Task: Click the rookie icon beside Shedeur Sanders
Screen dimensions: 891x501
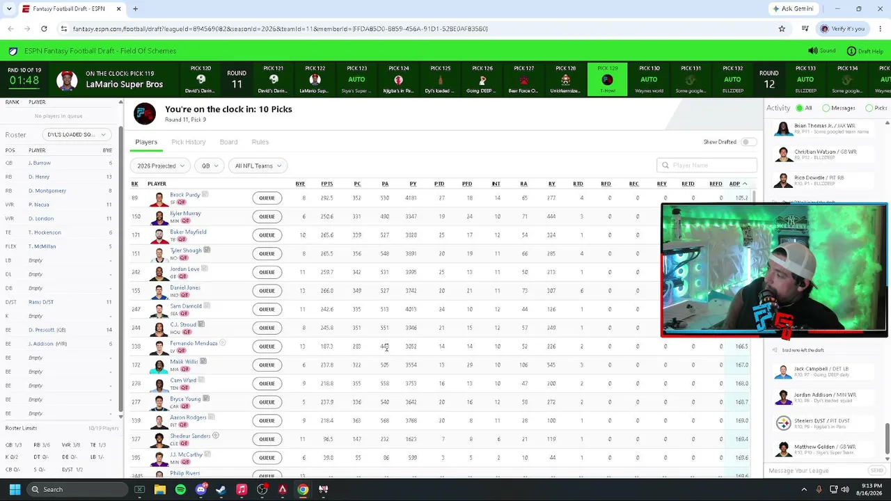Action: pyautogui.click(x=216, y=436)
